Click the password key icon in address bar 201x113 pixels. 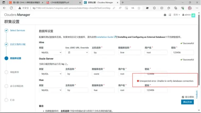coord(114,8)
